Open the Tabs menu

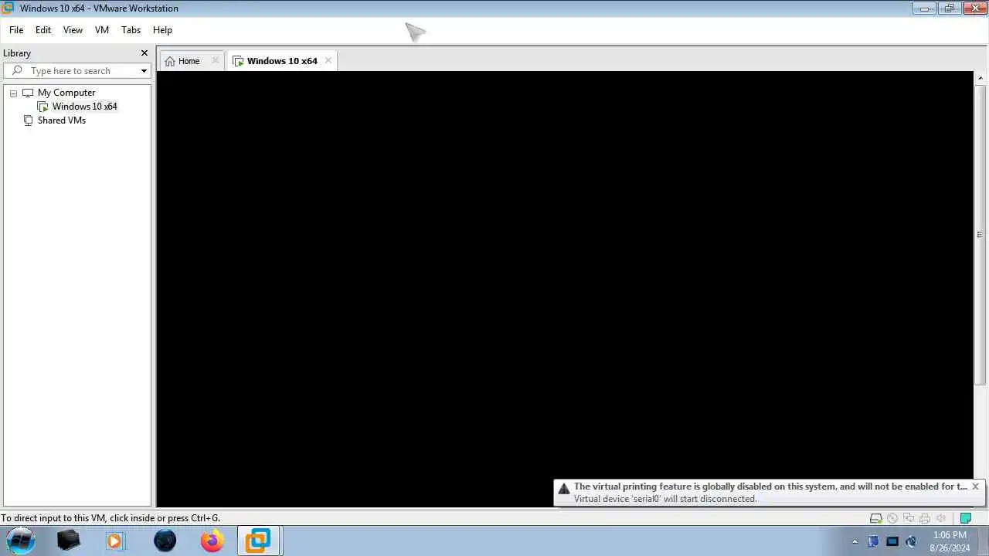pos(131,30)
